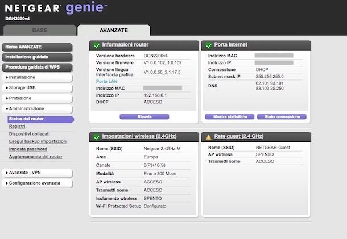Collapse the Amministrazione section
The height and width of the screenshot is (239, 347).
click(37, 109)
